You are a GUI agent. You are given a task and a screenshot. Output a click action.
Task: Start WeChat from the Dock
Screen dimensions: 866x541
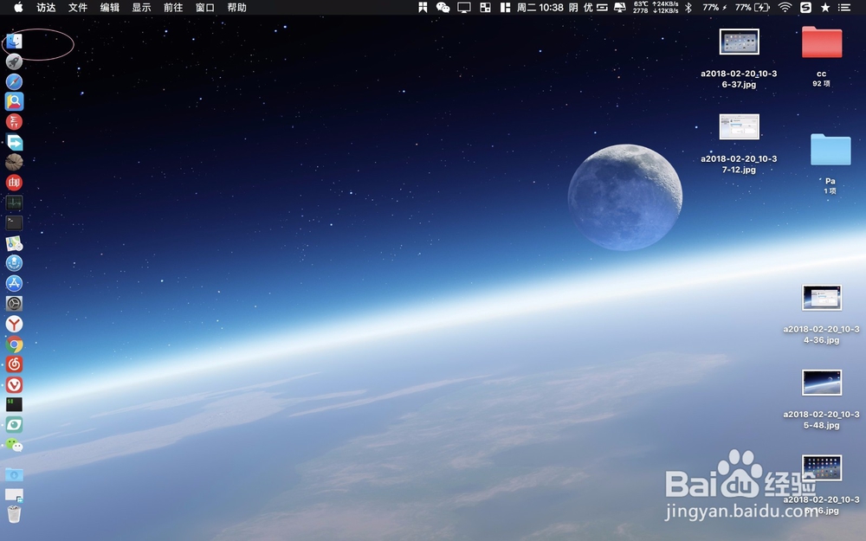14,445
